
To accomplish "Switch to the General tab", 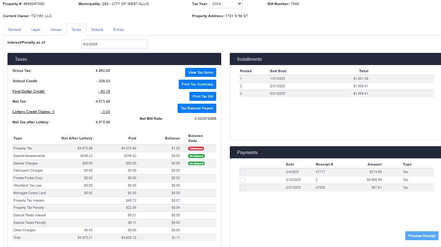I will pos(15,30).
